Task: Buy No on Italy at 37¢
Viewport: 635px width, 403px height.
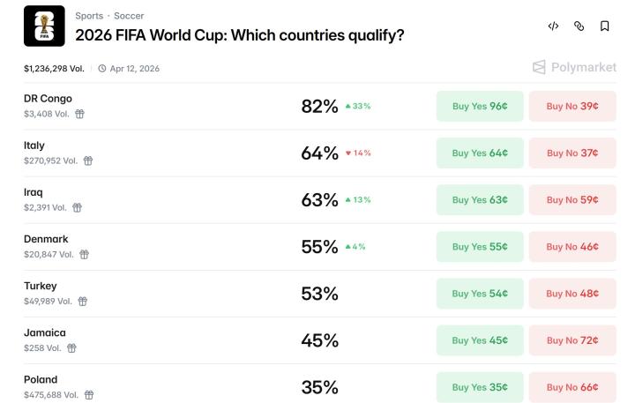Action: pos(571,153)
